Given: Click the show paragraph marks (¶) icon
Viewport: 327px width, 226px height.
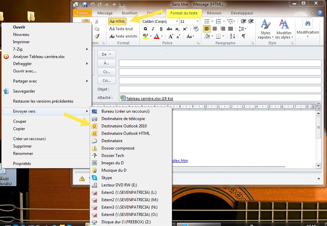Looking at the screenshot, I should click(x=243, y=36).
